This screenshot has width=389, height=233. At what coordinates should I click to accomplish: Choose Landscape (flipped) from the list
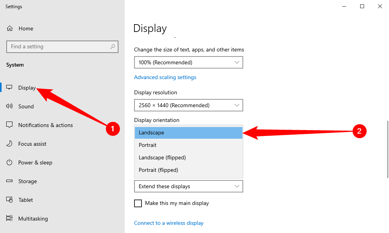(x=162, y=157)
